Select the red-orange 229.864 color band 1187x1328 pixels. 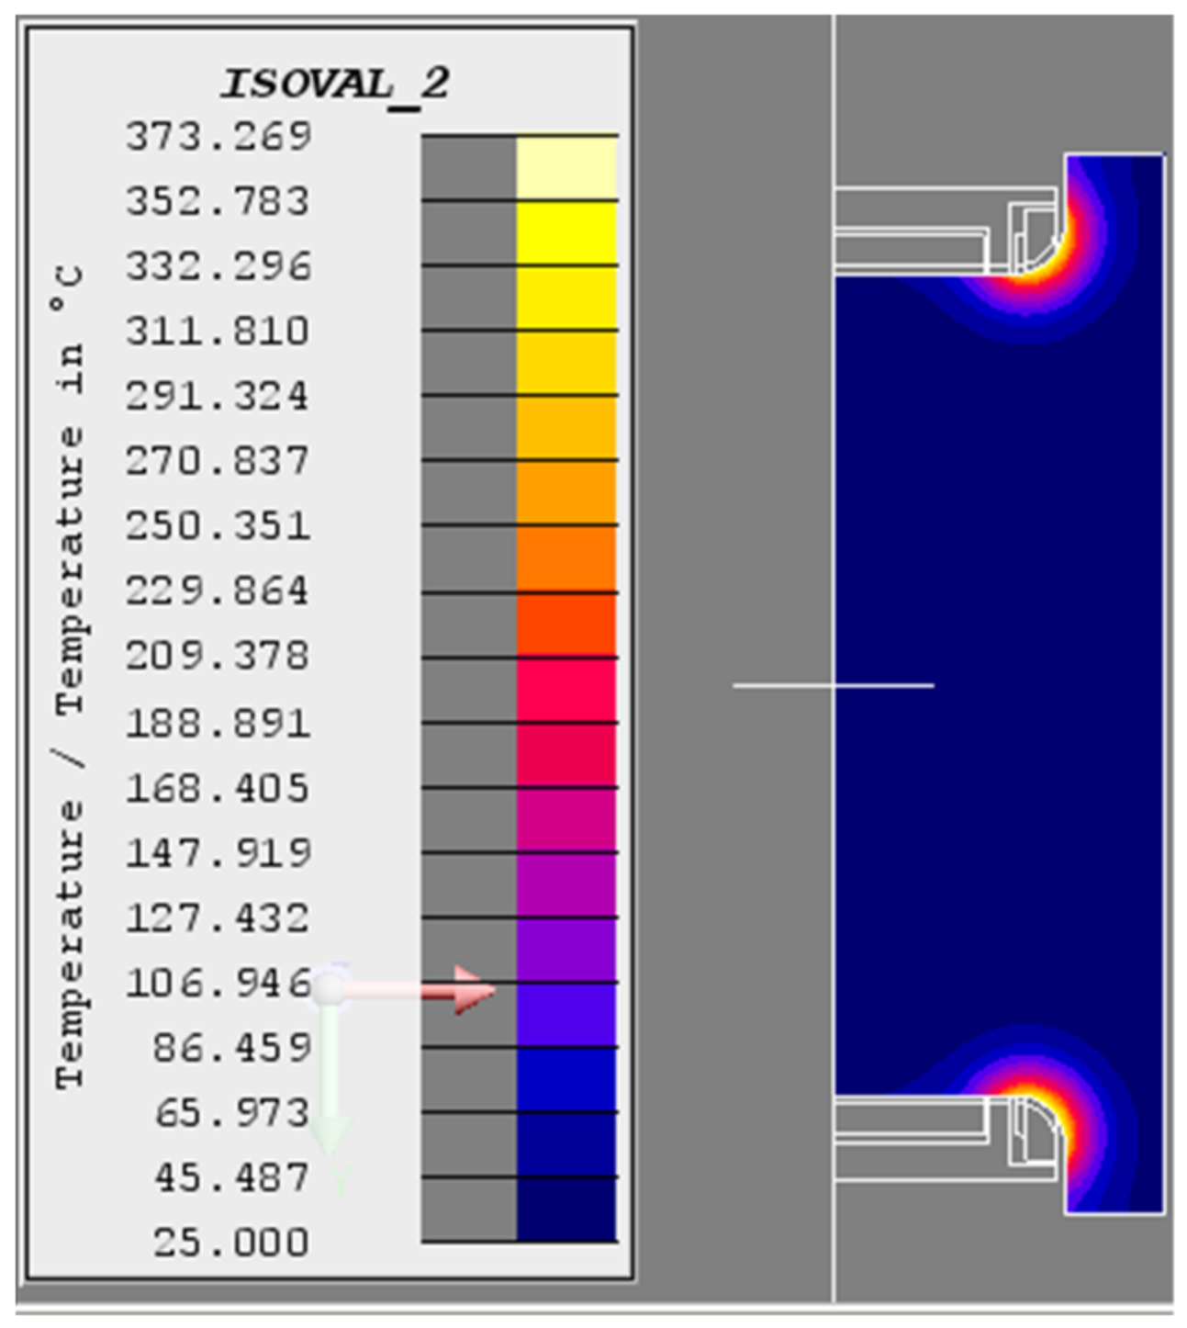tap(566, 624)
